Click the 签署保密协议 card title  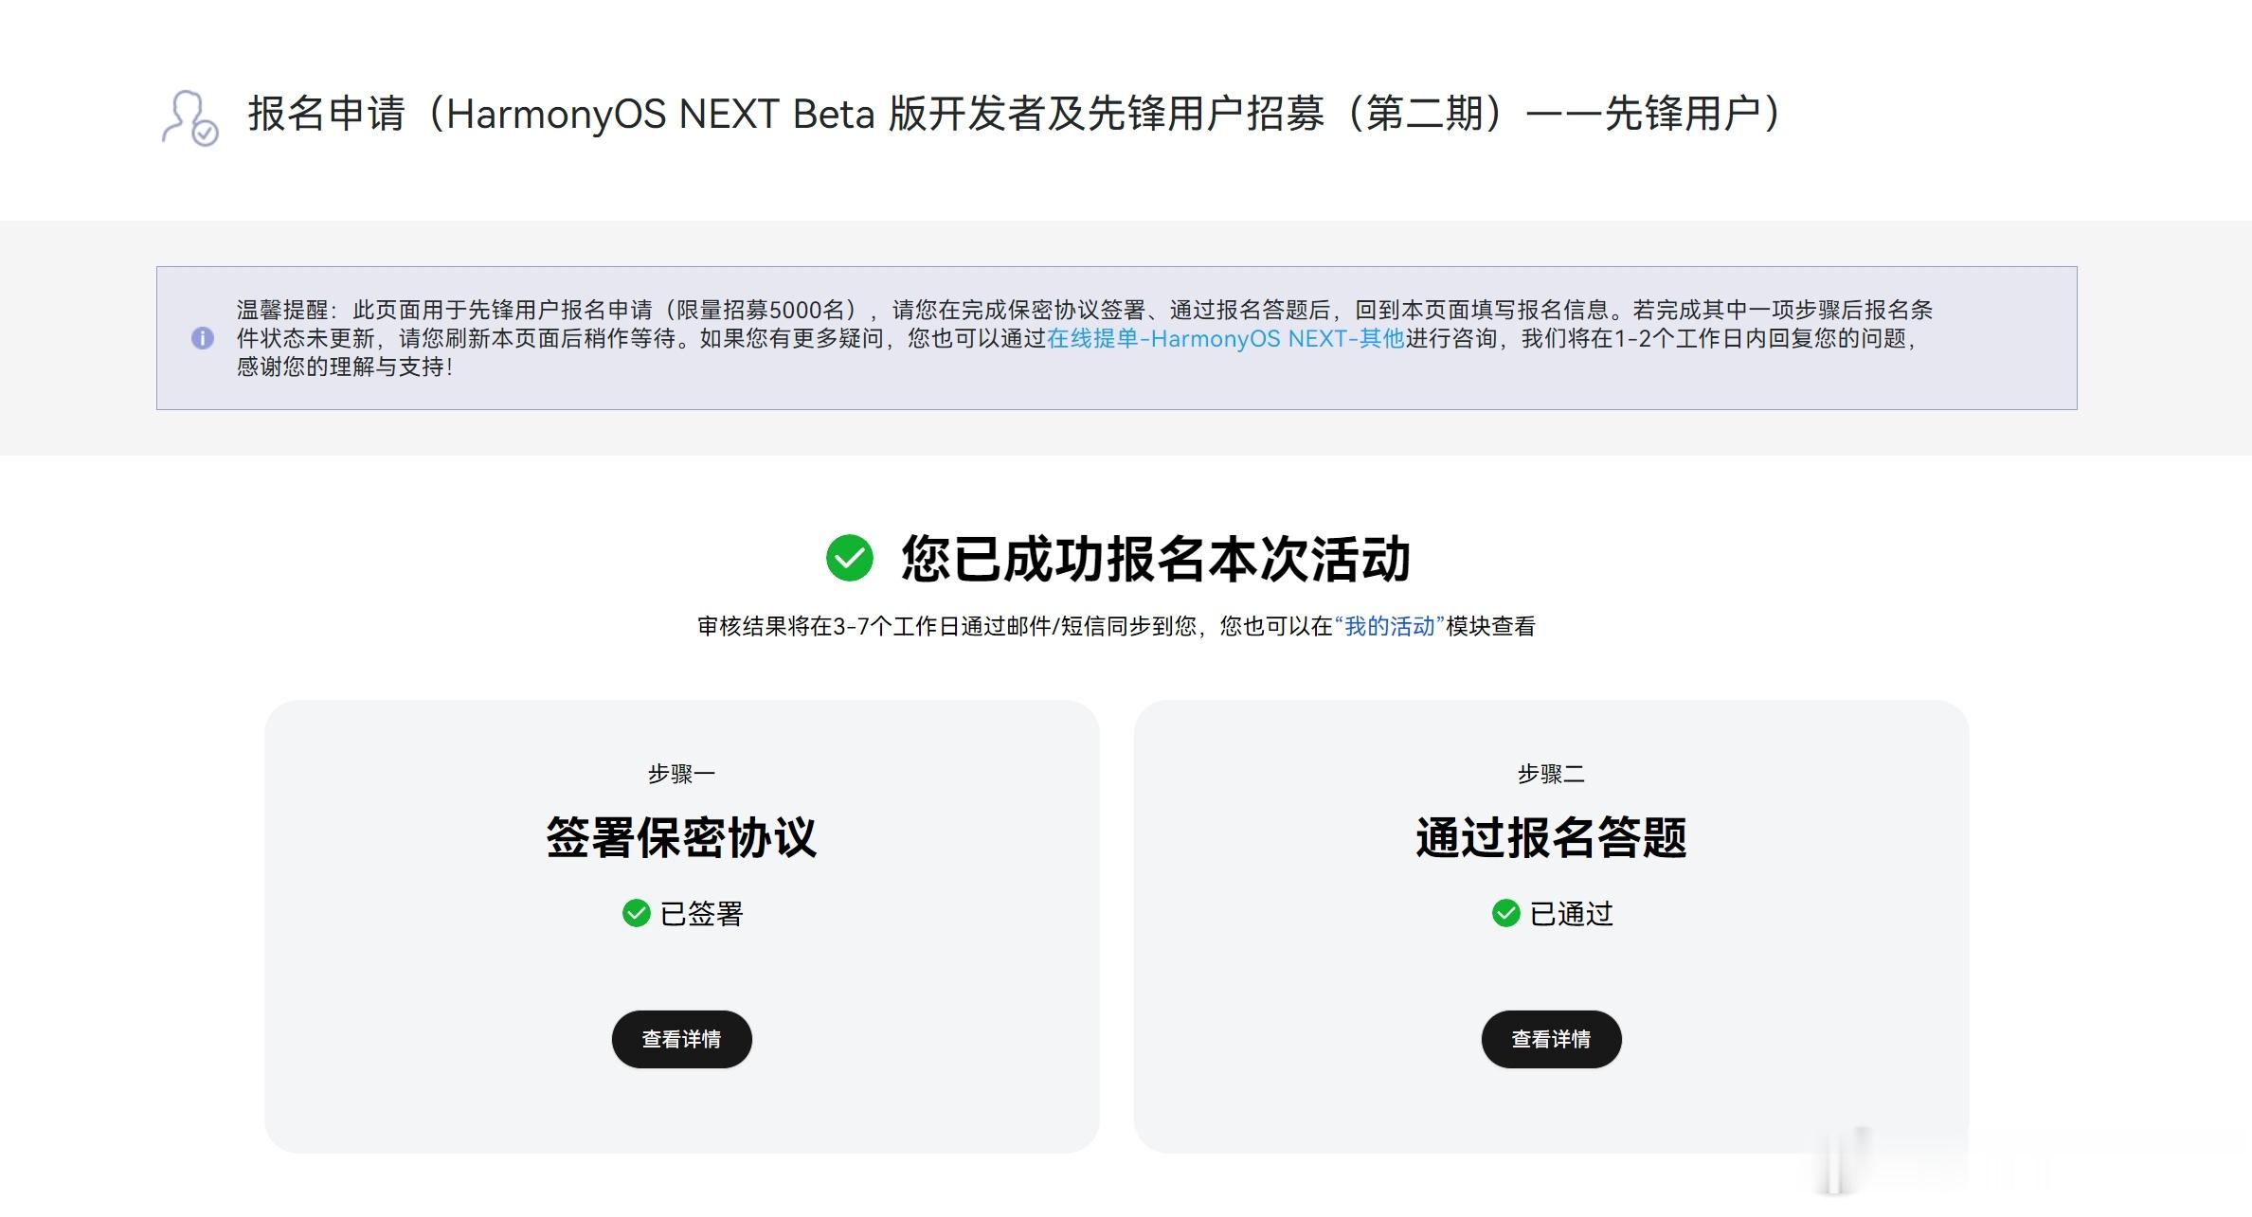click(681, 837)
